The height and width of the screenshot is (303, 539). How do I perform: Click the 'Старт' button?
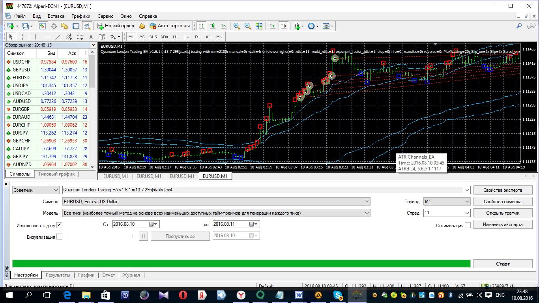(x=503, y=264)
